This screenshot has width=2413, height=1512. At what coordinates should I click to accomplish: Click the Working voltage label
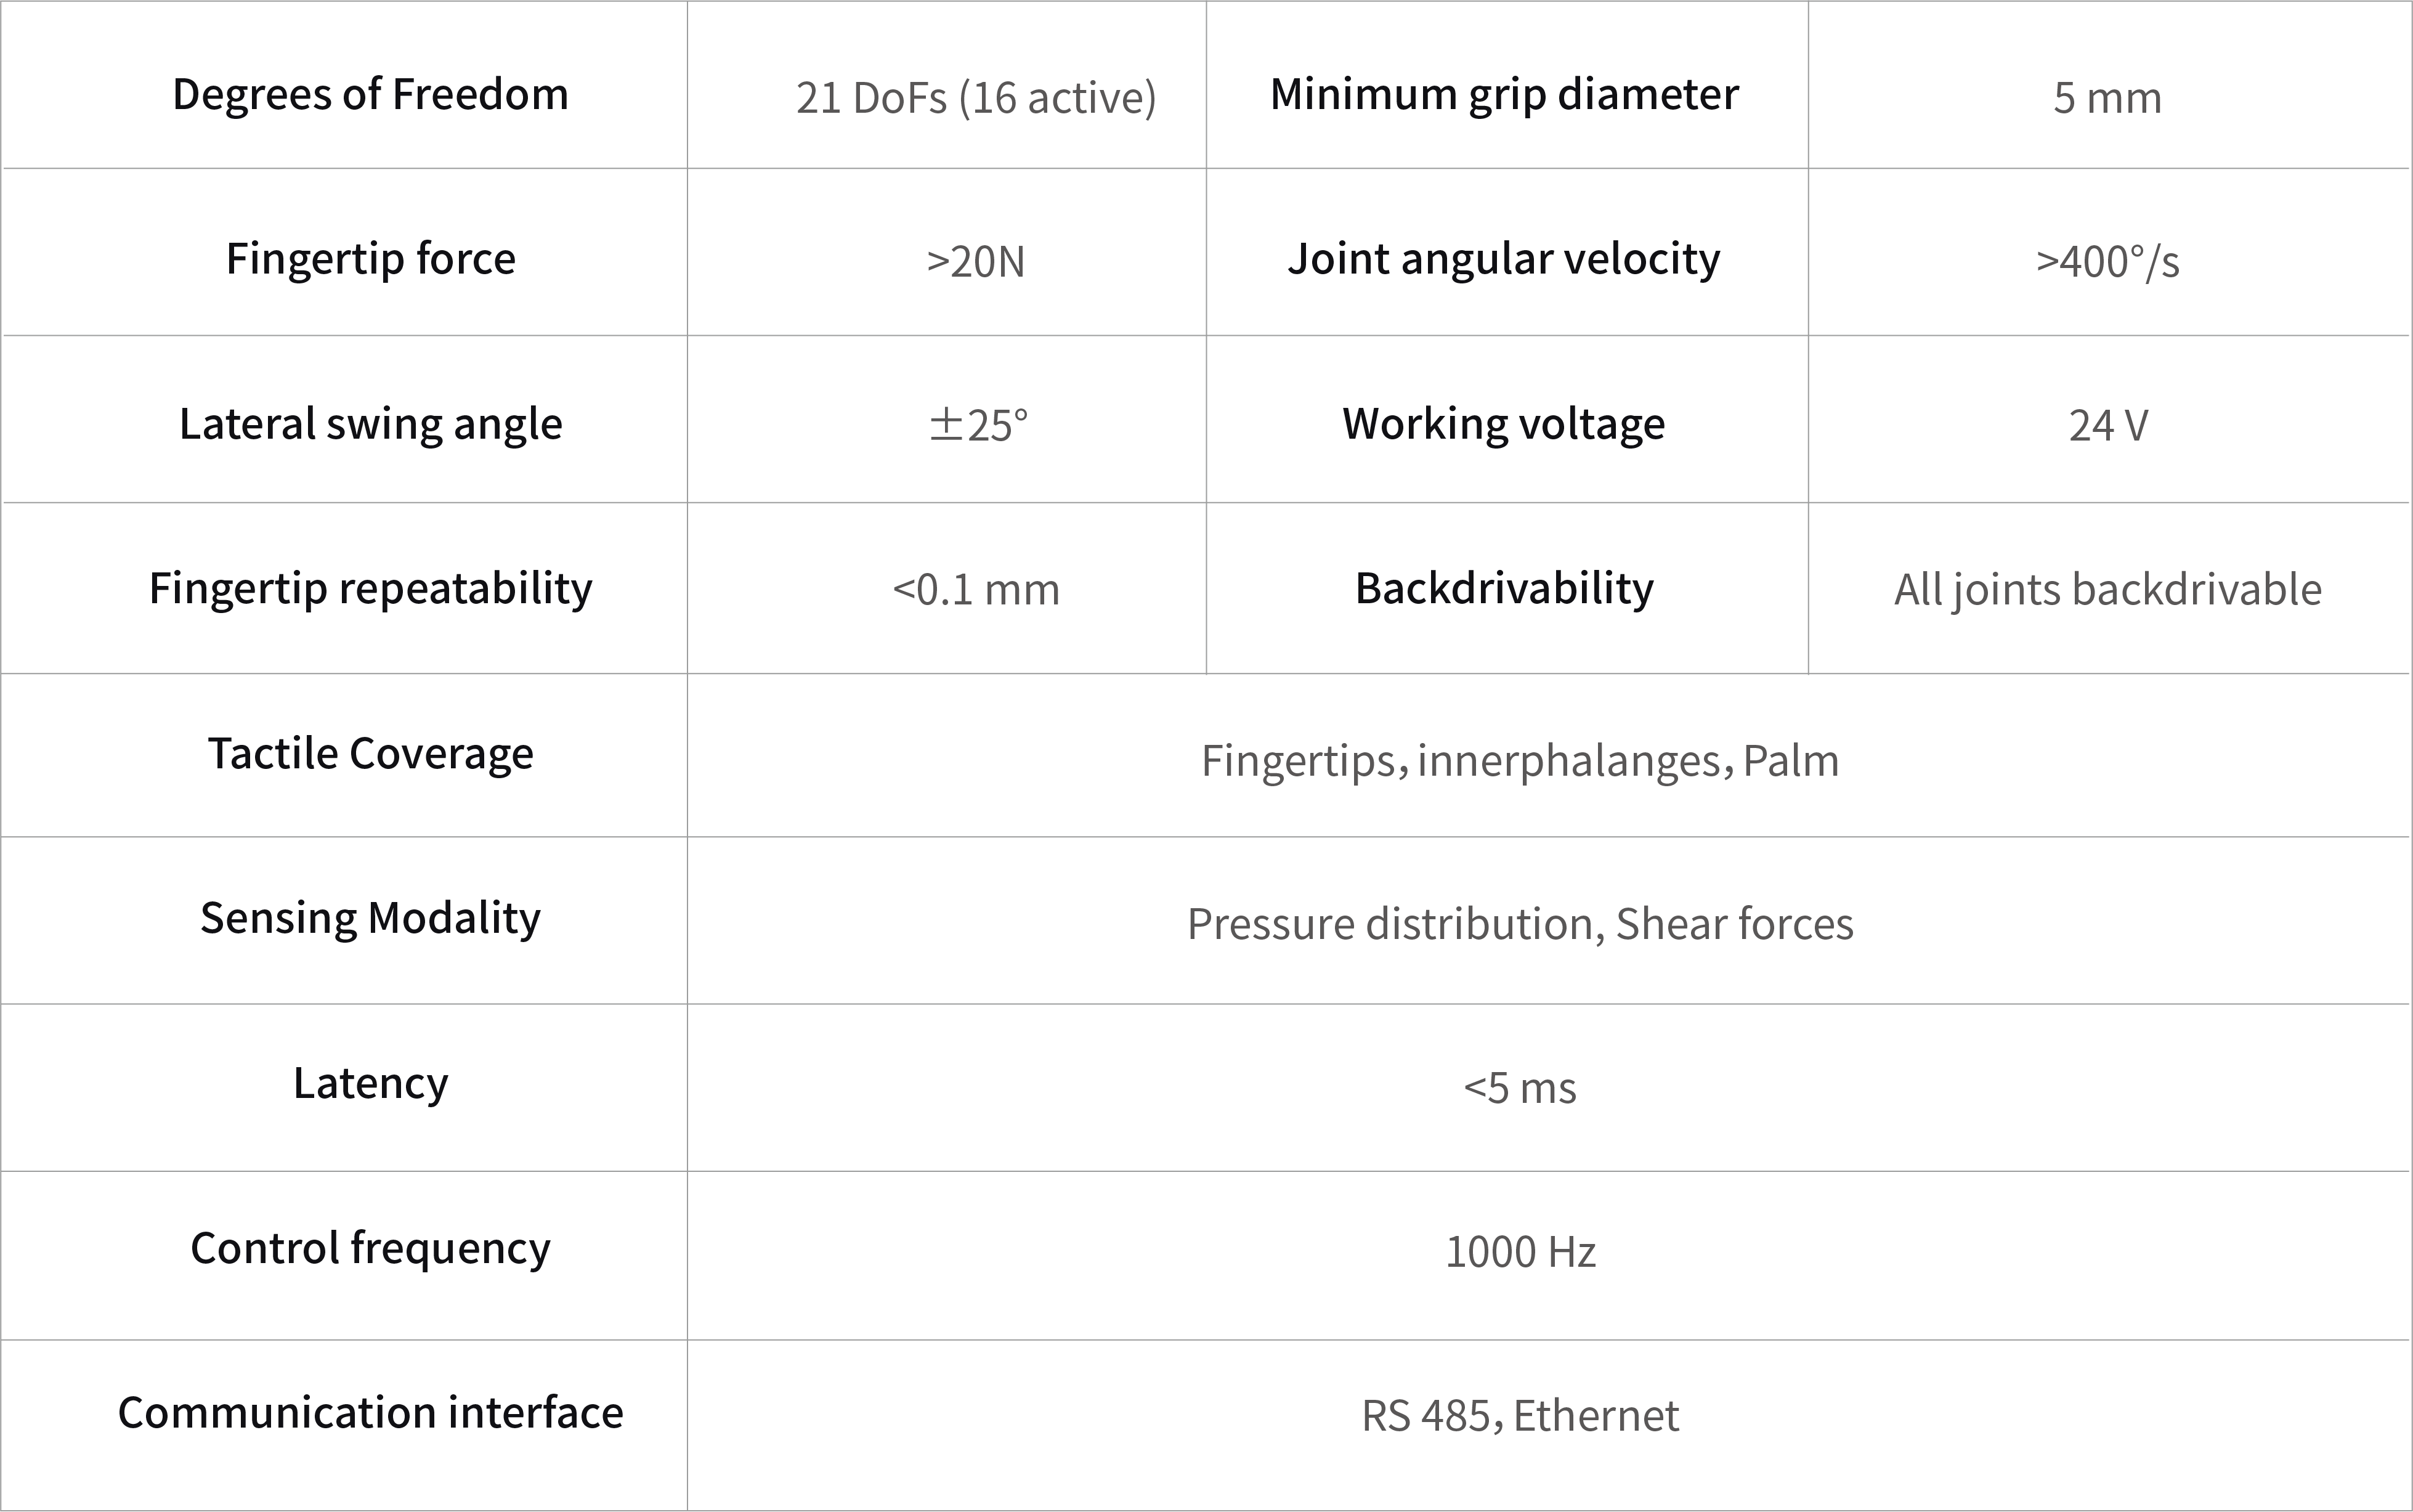[1504, 424]
